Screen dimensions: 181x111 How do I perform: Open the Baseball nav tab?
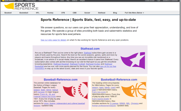pyautogui.click(x=8, y=13)
